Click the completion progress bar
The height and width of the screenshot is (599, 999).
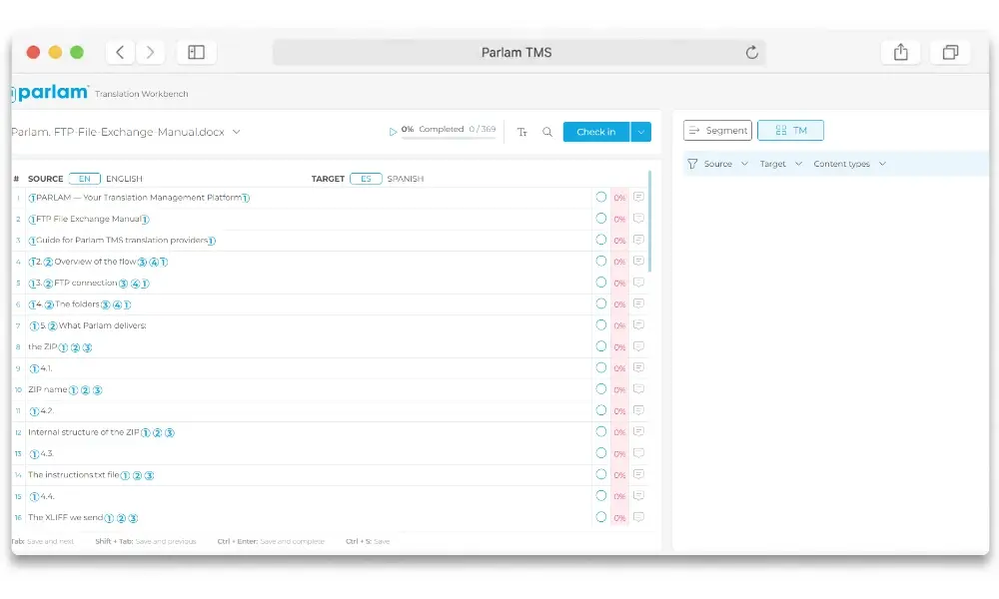tap(449, 138)
